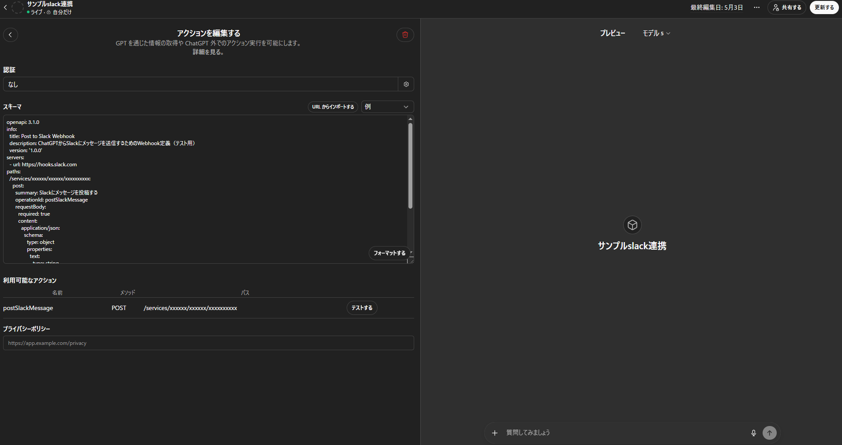The width and height of the screenshot is (842, 445).
Task: Go back using the top-left chevron
Action: pyautogui.click(x=5, y=7)
